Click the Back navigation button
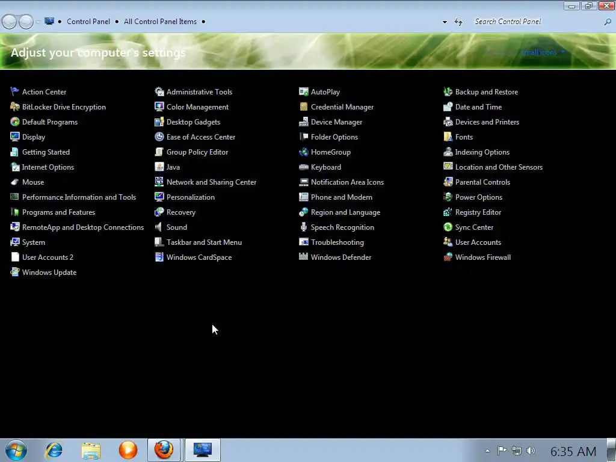The height and width of the screenshot is (462, 616). click(10, 22)
